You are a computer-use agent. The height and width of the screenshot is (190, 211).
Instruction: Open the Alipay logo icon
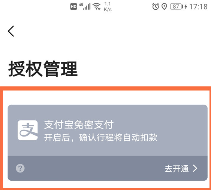click(28, 130)
